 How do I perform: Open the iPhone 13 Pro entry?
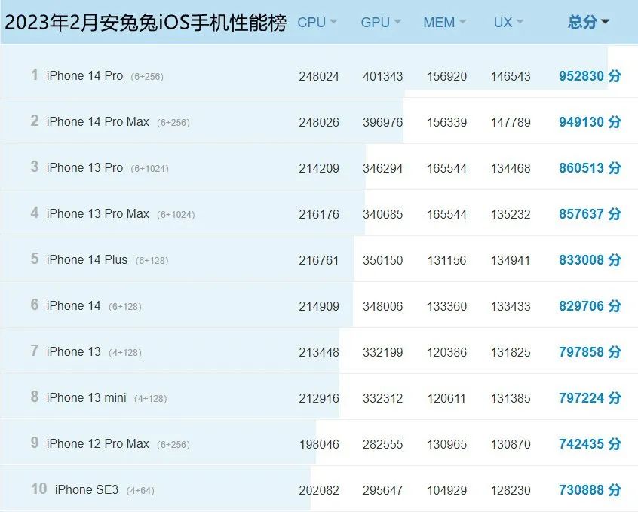point(85,167)
